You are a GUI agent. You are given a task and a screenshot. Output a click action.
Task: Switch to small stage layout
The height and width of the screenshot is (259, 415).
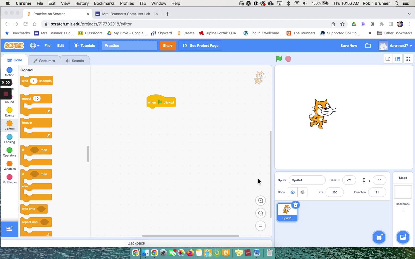388,59
